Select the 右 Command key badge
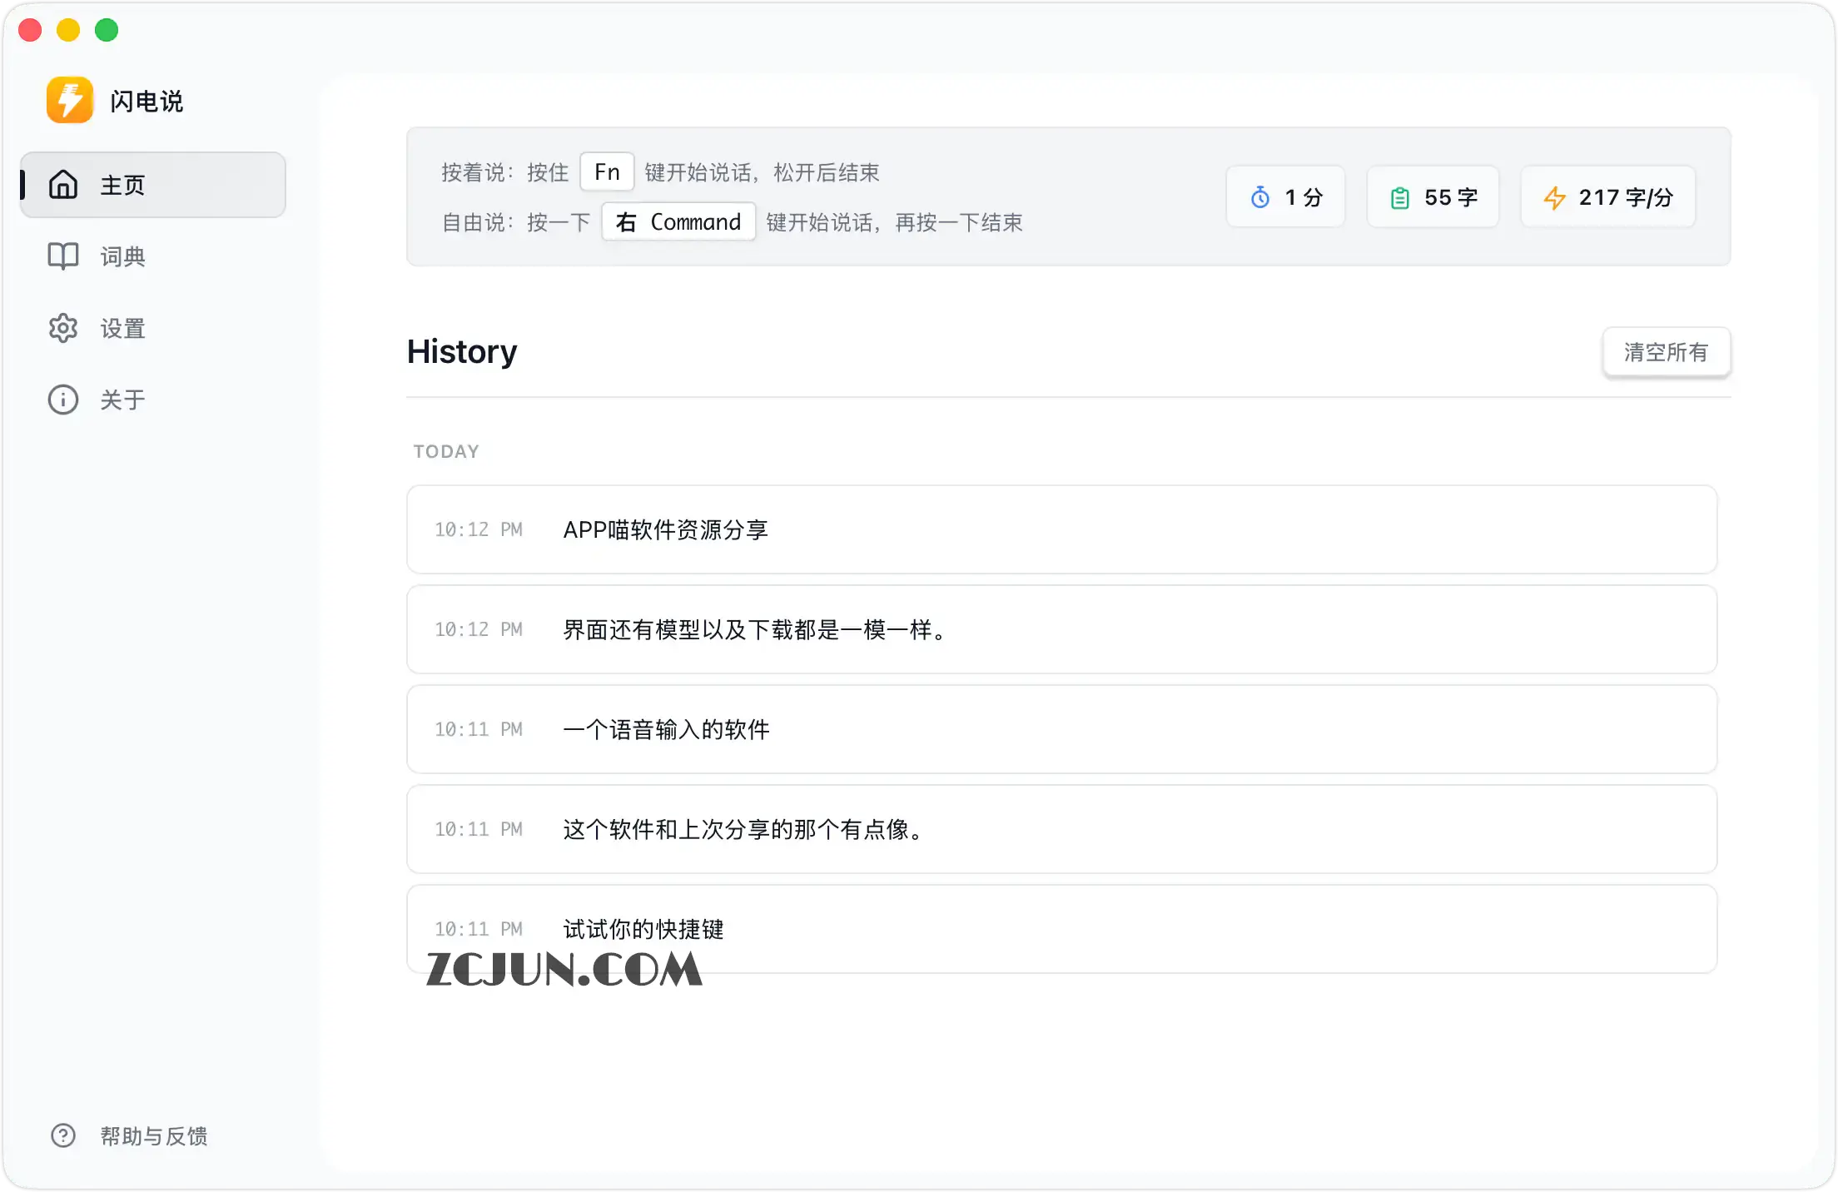1838x1192 pixels. (x=678, y=221)
